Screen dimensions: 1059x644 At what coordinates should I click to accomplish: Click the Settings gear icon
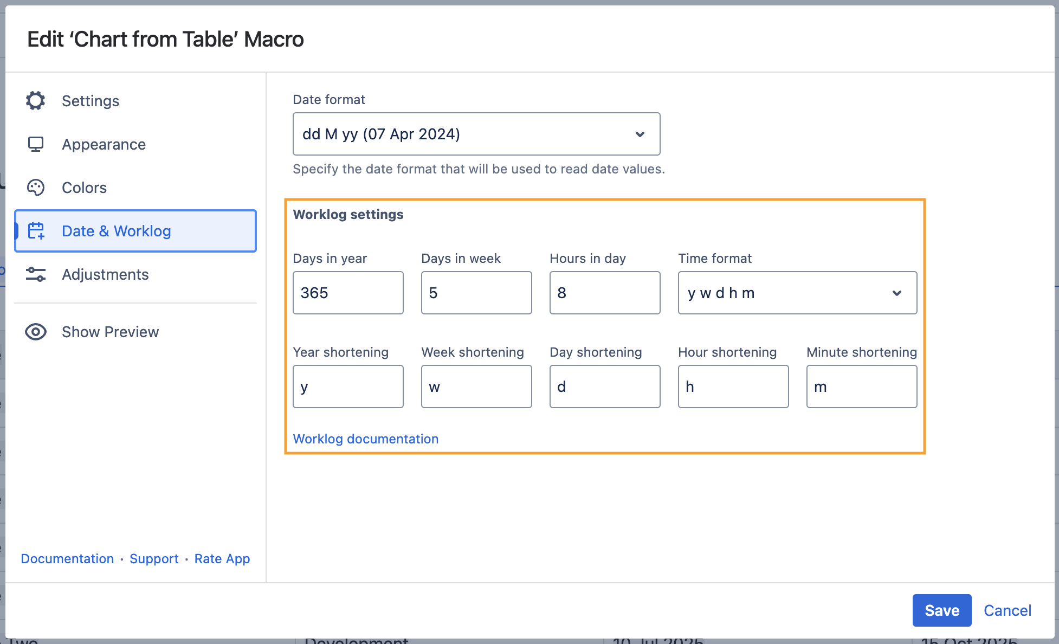point(36,101)
